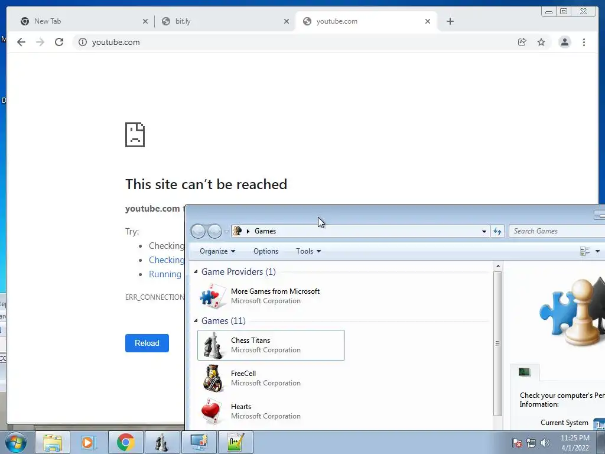Refresh the Games explorer window
Image resolution: width=605 pixels, height=454 pixels.
[x=497, y=231]
